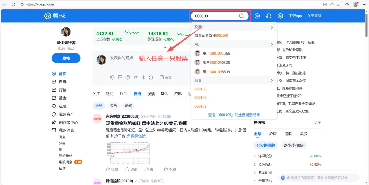369x185 pixels.
Task: Click the exclamation circle icon in composer
Action: [x=151, y=77]
